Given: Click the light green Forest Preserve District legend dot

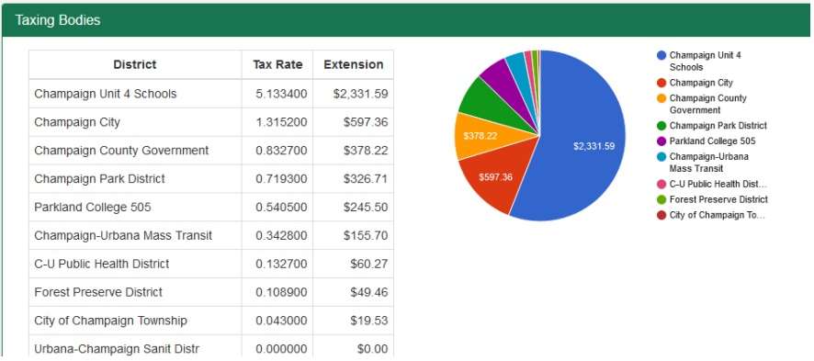Looking at the screenshot, I should (661, 199).
